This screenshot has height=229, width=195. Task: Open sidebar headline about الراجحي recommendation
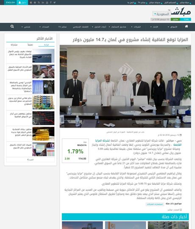point(20,87)
